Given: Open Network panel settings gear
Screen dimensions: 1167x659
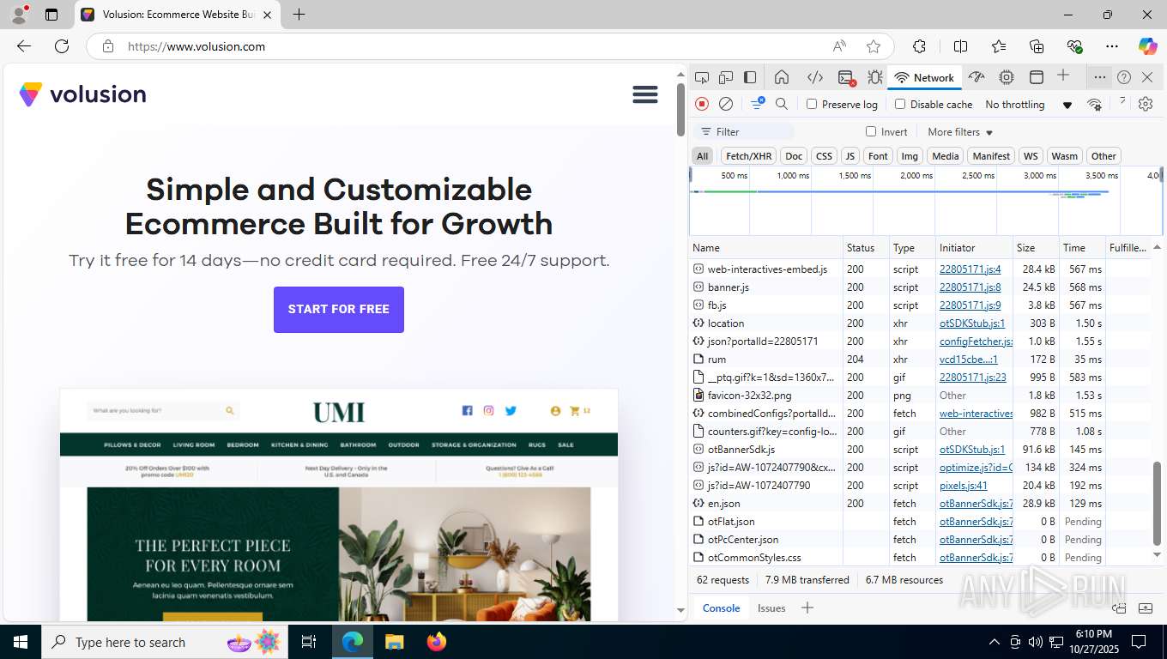Looking at the screenshot, I should 1146,104.
